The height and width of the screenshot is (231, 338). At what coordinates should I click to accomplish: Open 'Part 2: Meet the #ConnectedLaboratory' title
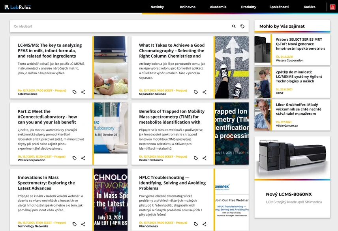pos(47,117)
